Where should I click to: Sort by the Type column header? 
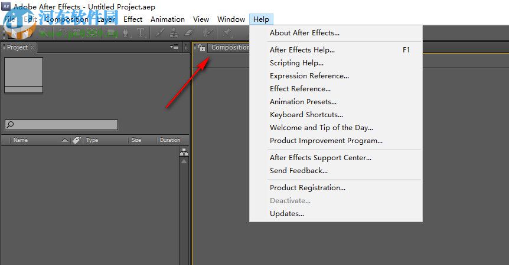[92, 140]
